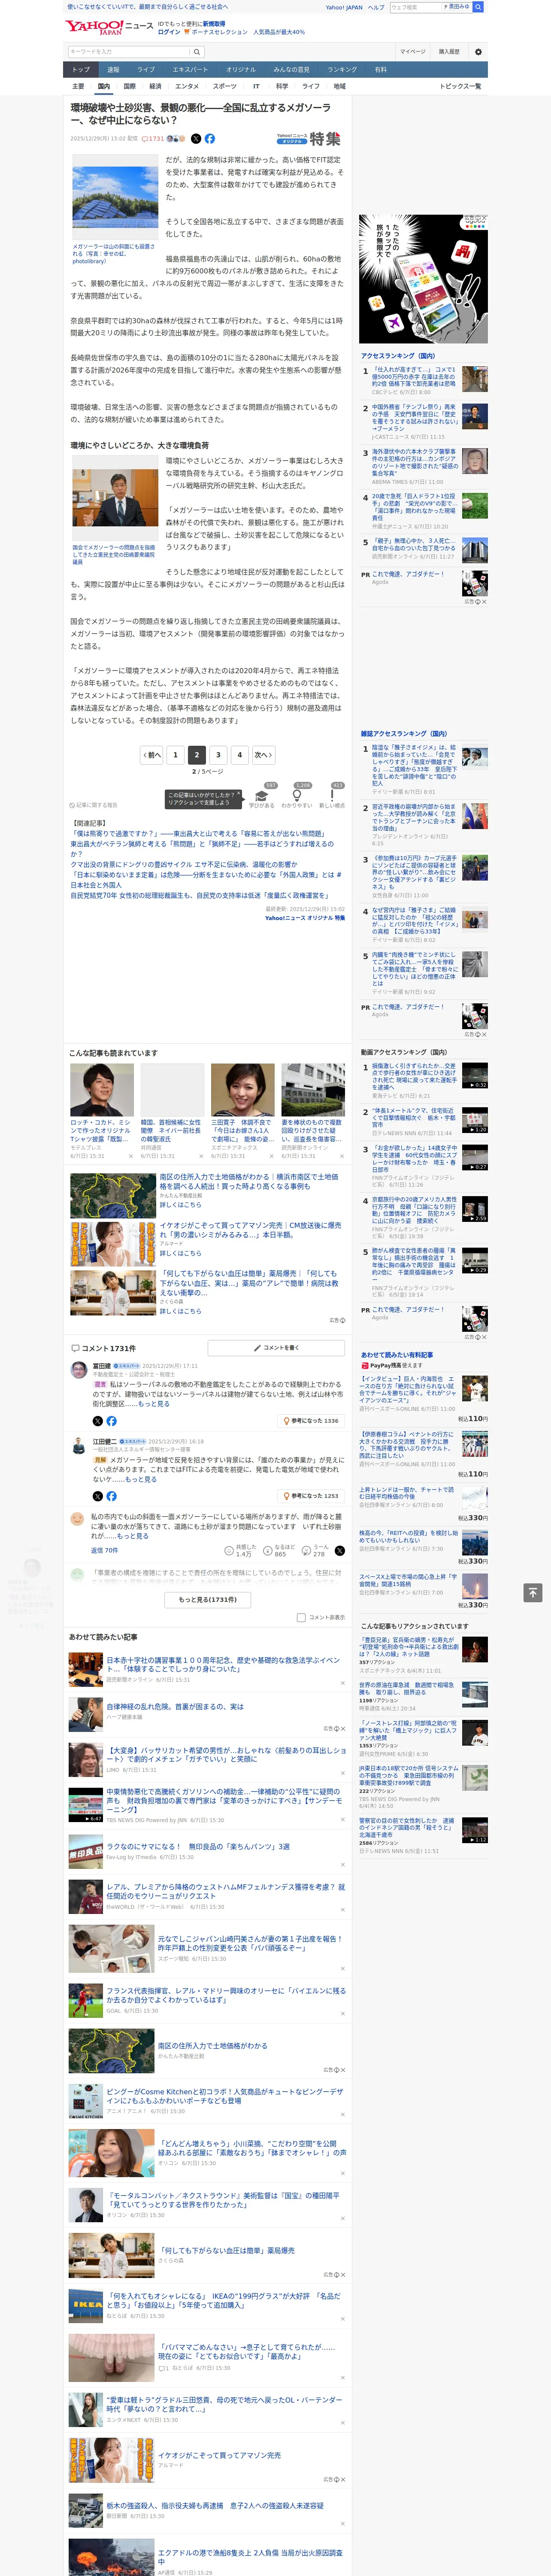Image resolution: width=551 pixels, height=2576 pixels.
Task: Open related link about 熊問題 and 猟師不足
Action: point(202,848)
